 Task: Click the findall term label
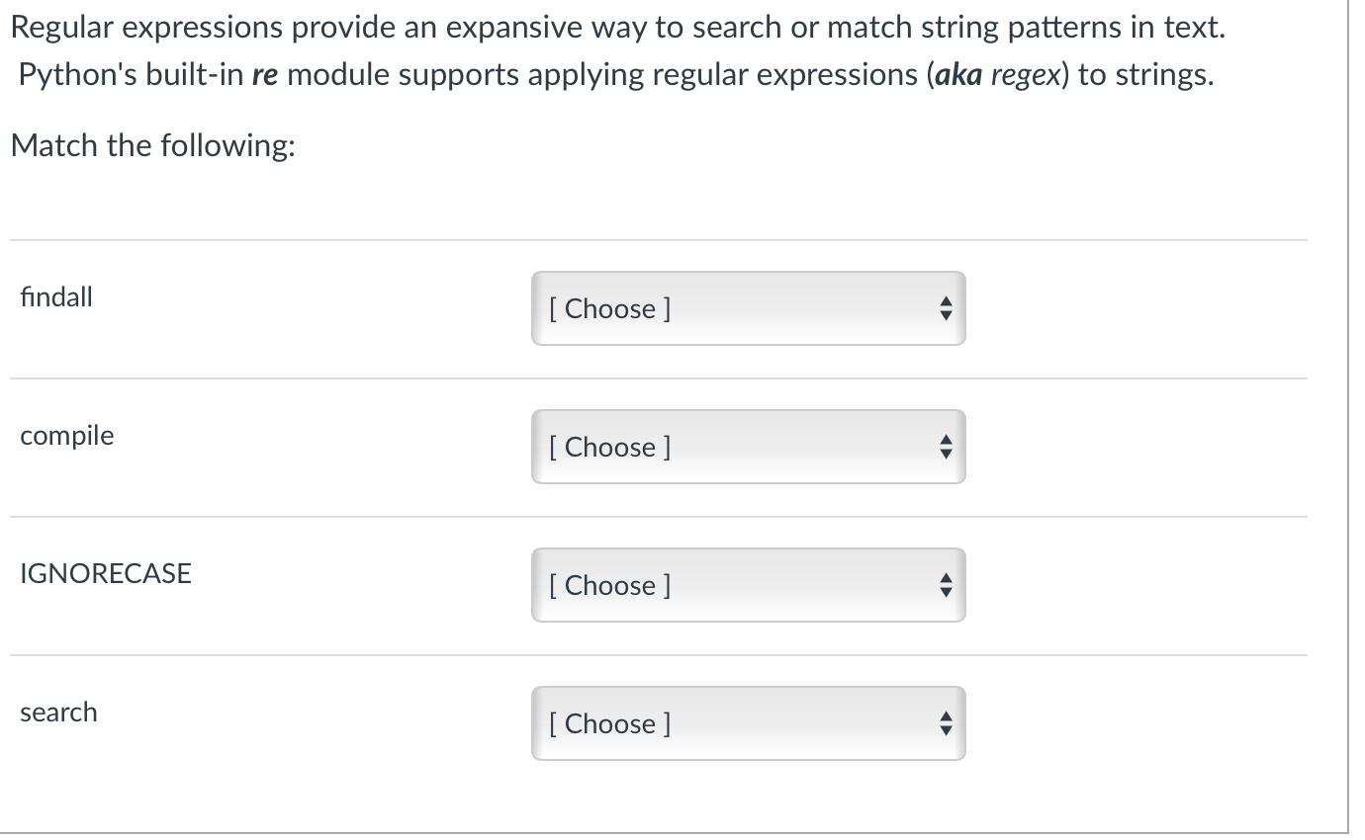coord(56,296)
